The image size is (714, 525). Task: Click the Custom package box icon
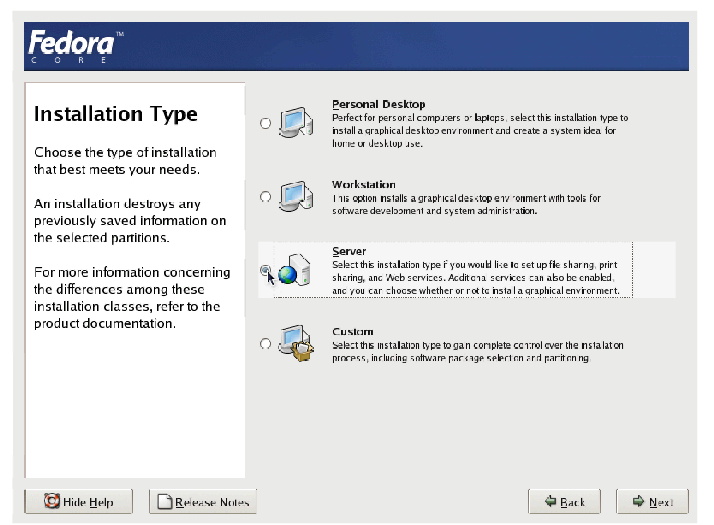296,344
